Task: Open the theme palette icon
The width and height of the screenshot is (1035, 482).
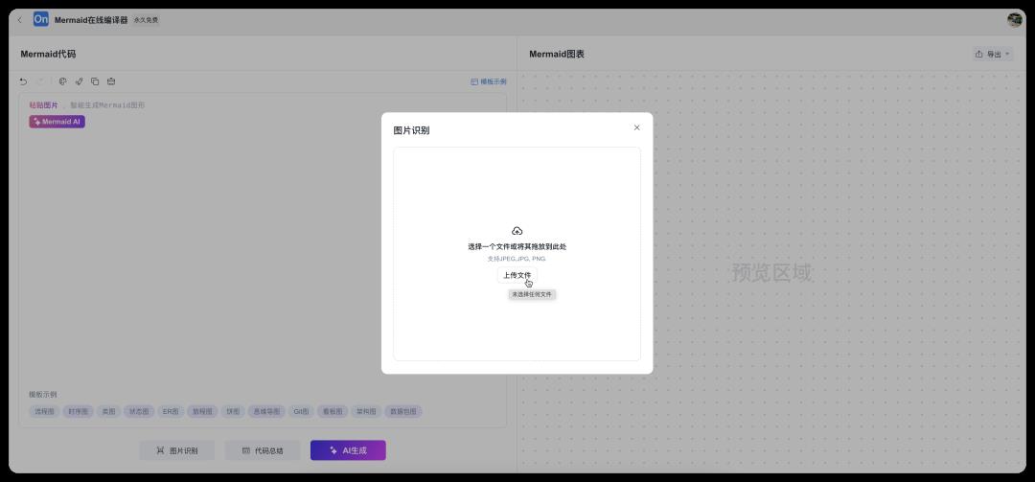Action: [62, 81]
